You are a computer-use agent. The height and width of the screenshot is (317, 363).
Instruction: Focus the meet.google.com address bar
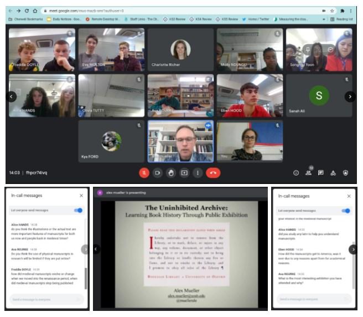click(x=180, y=11)
